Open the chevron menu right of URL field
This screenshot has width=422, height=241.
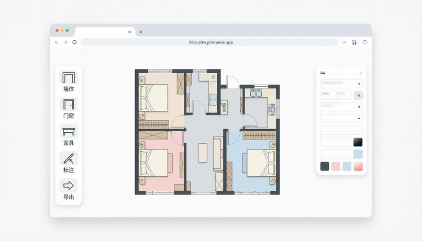(x=344, y=42)
